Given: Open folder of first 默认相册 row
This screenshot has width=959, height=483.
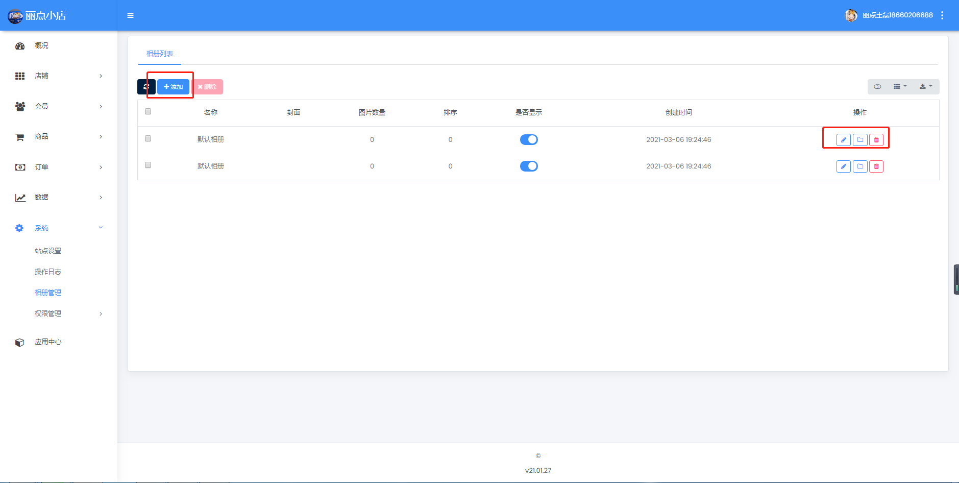Looking at the screenshot, I should tap(860, 140).
